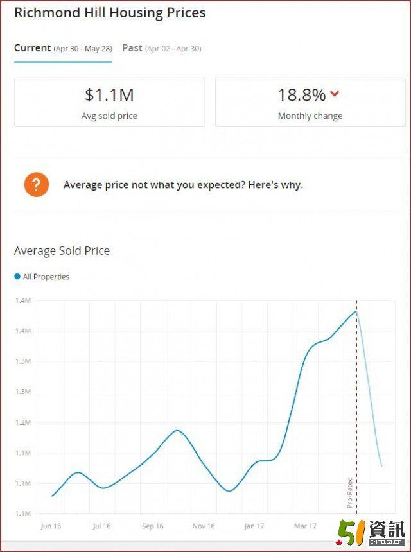Click the Jul 16 x-axis label
The width and height of the screenshot is (411, 552).
pos(101,526)
